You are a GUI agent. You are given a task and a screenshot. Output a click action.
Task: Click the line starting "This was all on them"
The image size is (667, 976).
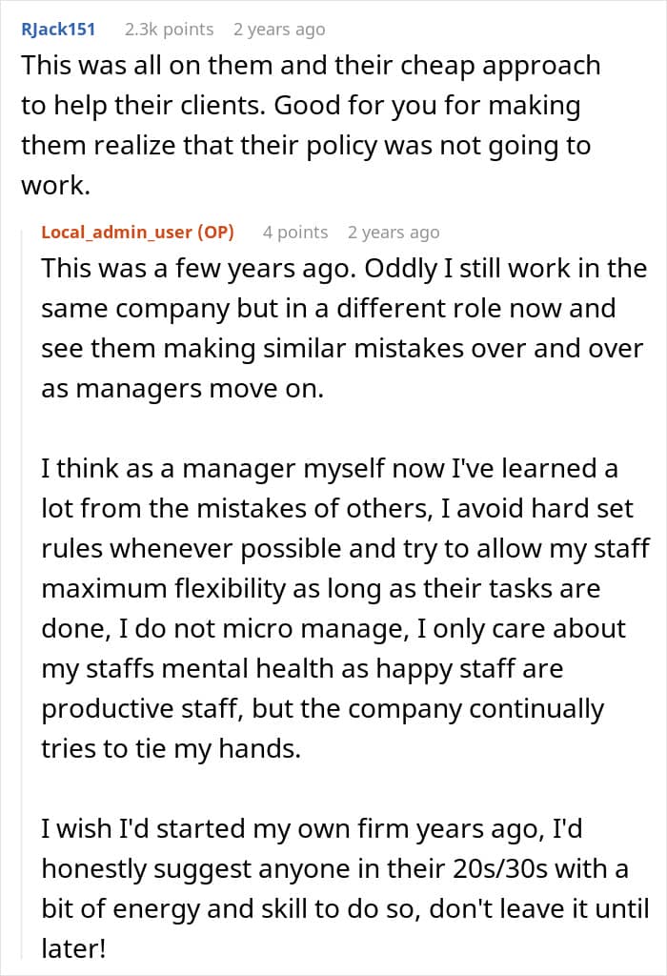pos(311,65)
